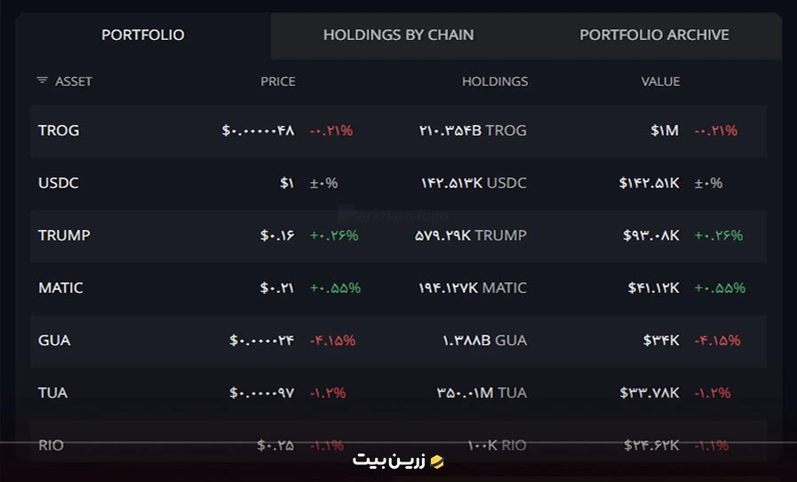The image size is (797, 482).
Task: Open the TRUMP asset row
Action: [x=398, y=235]
